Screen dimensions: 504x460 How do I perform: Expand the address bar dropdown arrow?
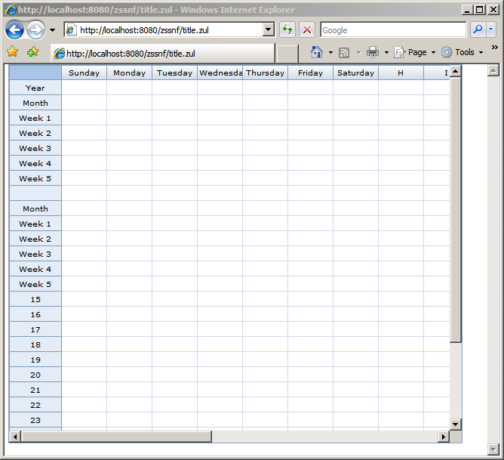(x=269, y=30)
